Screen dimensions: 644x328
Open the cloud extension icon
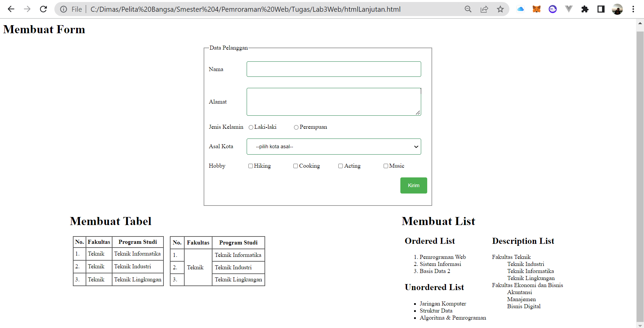(521, 9)
